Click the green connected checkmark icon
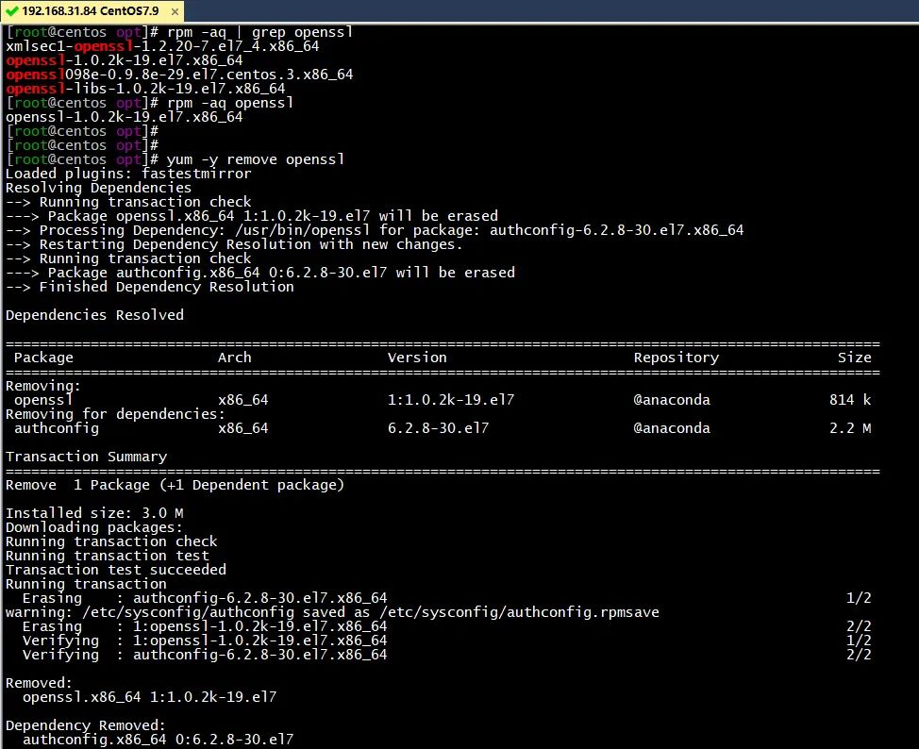 pos(11,11)
